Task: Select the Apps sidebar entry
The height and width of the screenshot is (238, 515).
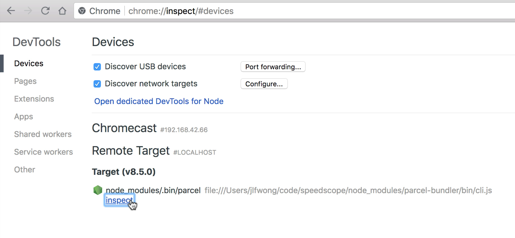Action: click(x=23, y=116)
